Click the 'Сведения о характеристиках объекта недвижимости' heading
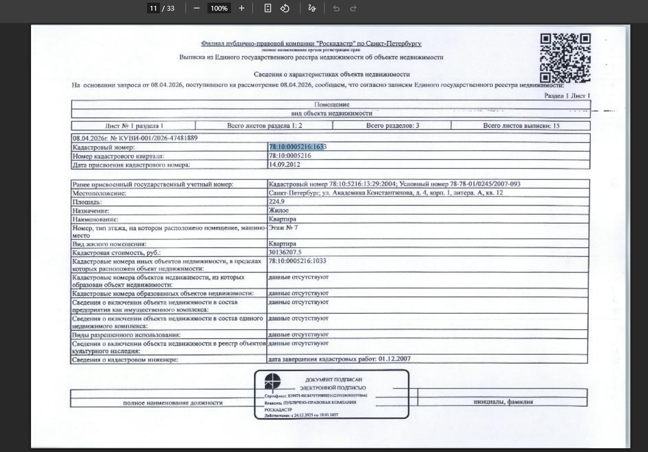Viewport: 648px width, 452px height. click(331, 74)
